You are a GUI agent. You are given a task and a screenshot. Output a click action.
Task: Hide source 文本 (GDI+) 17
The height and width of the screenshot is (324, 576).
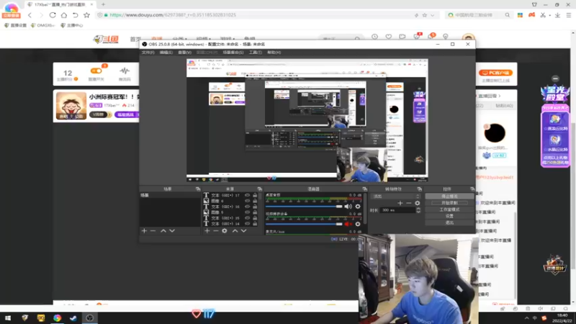click(x=247, y=195)
